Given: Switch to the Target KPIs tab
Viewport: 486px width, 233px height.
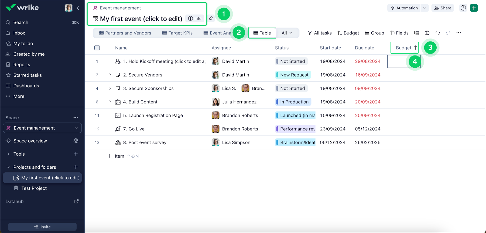Looking at the screenshot, I should pos(177,33).
